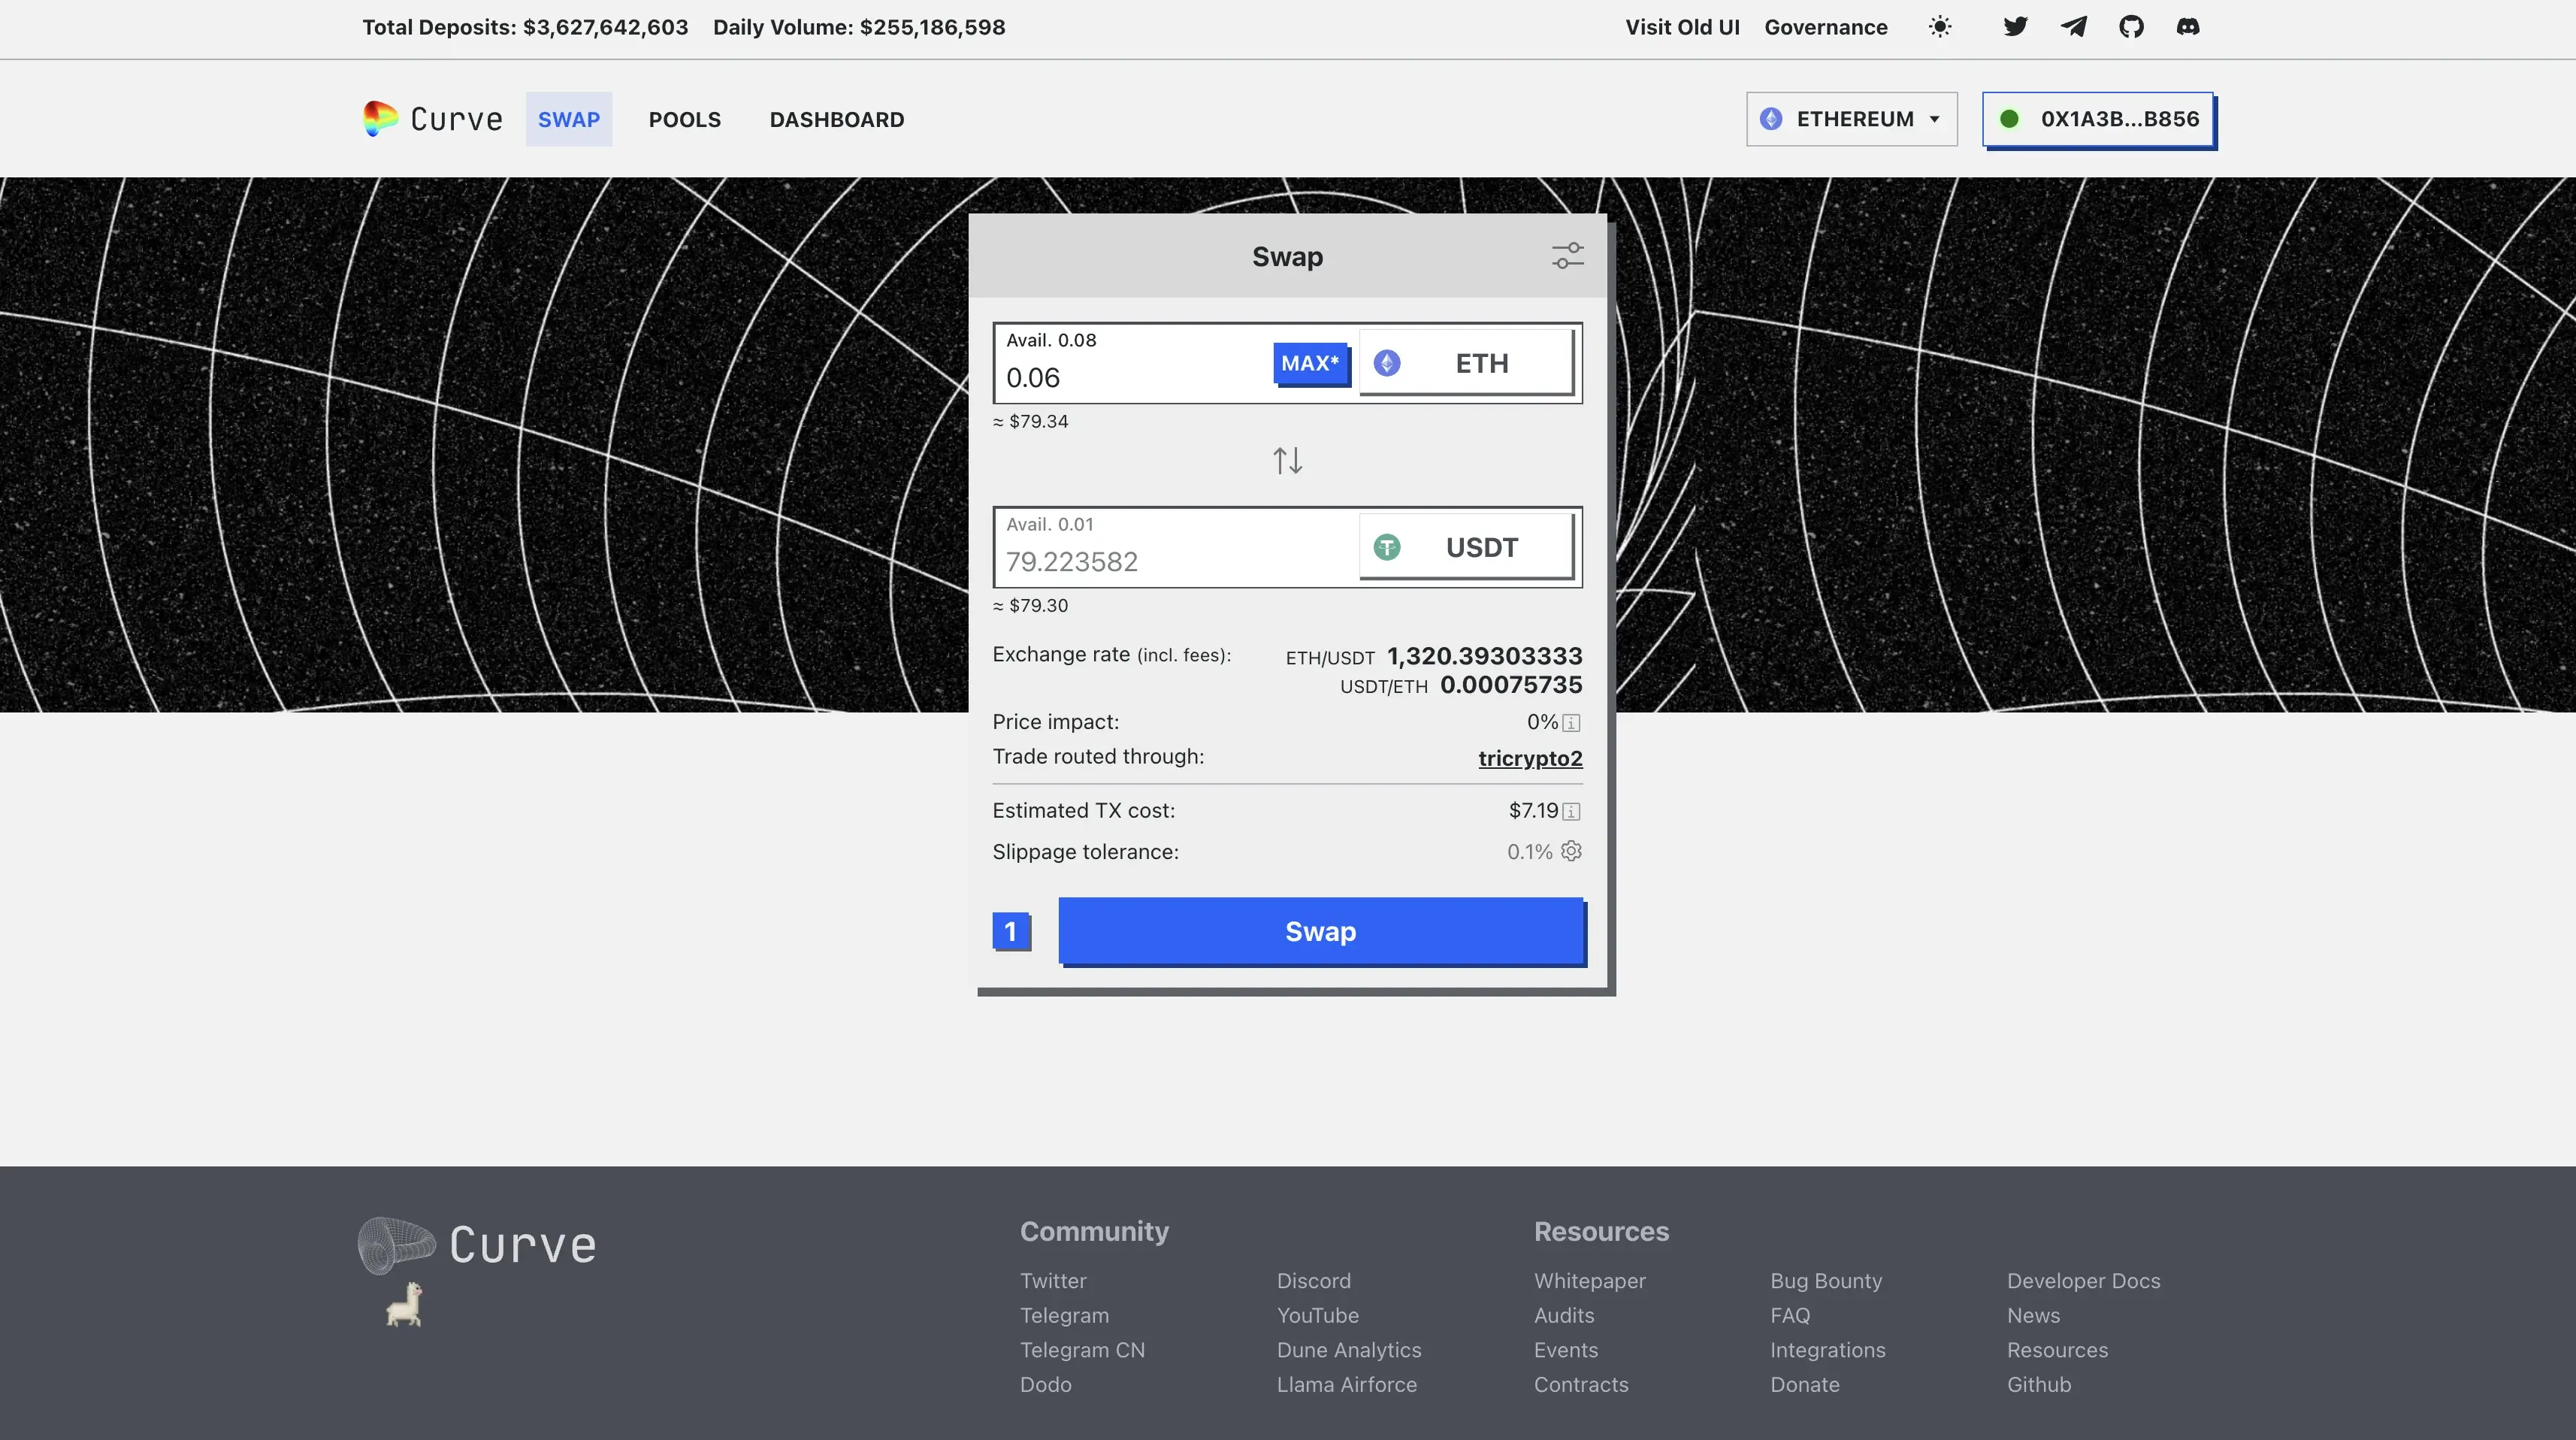
Task: Click the ETH amount input field
Action: (1130, 378)
